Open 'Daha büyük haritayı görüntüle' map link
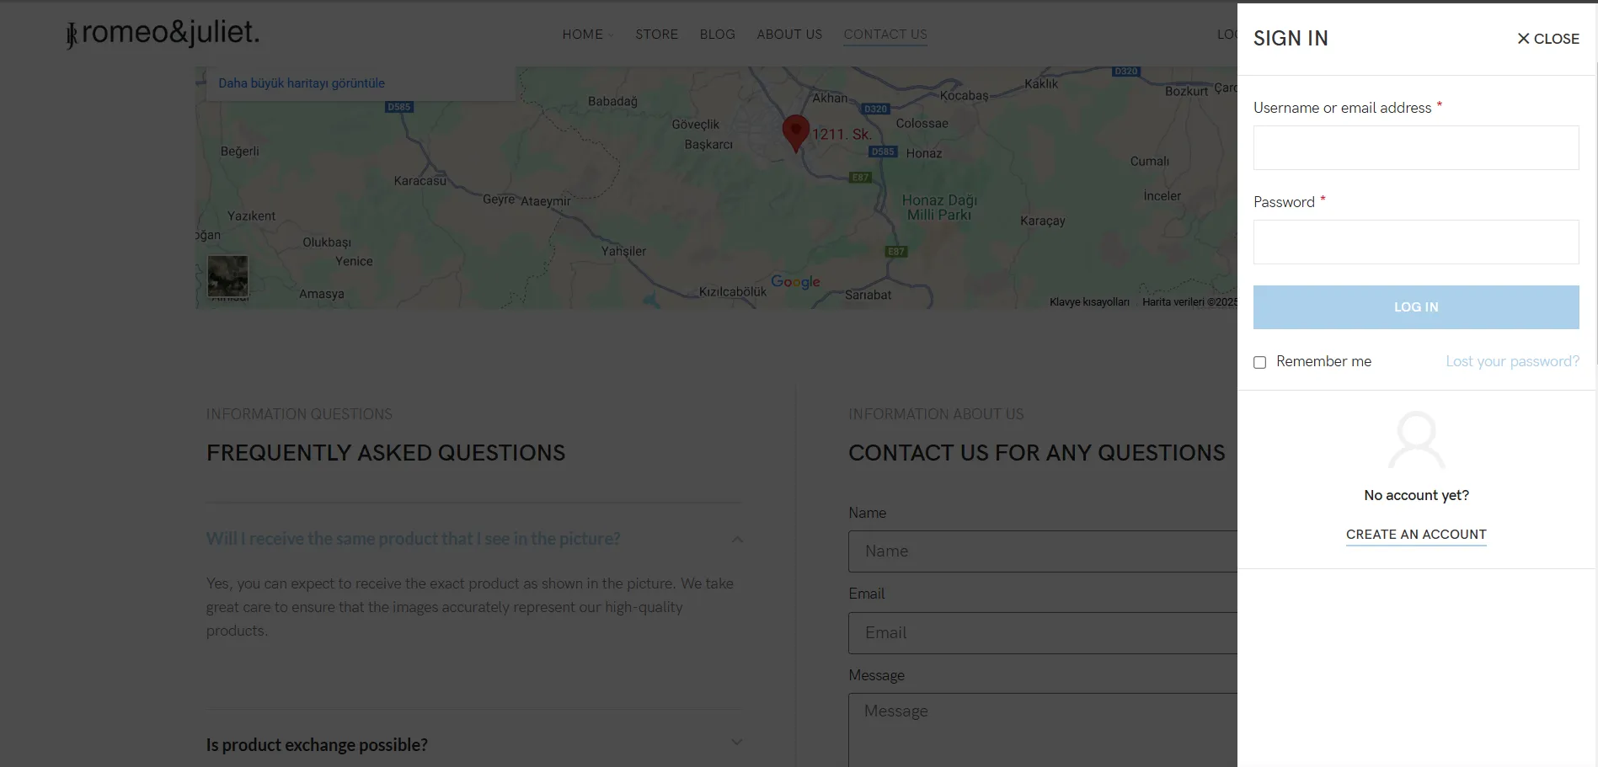Viewport: 1598px width, 767px height. coord(302,83)
